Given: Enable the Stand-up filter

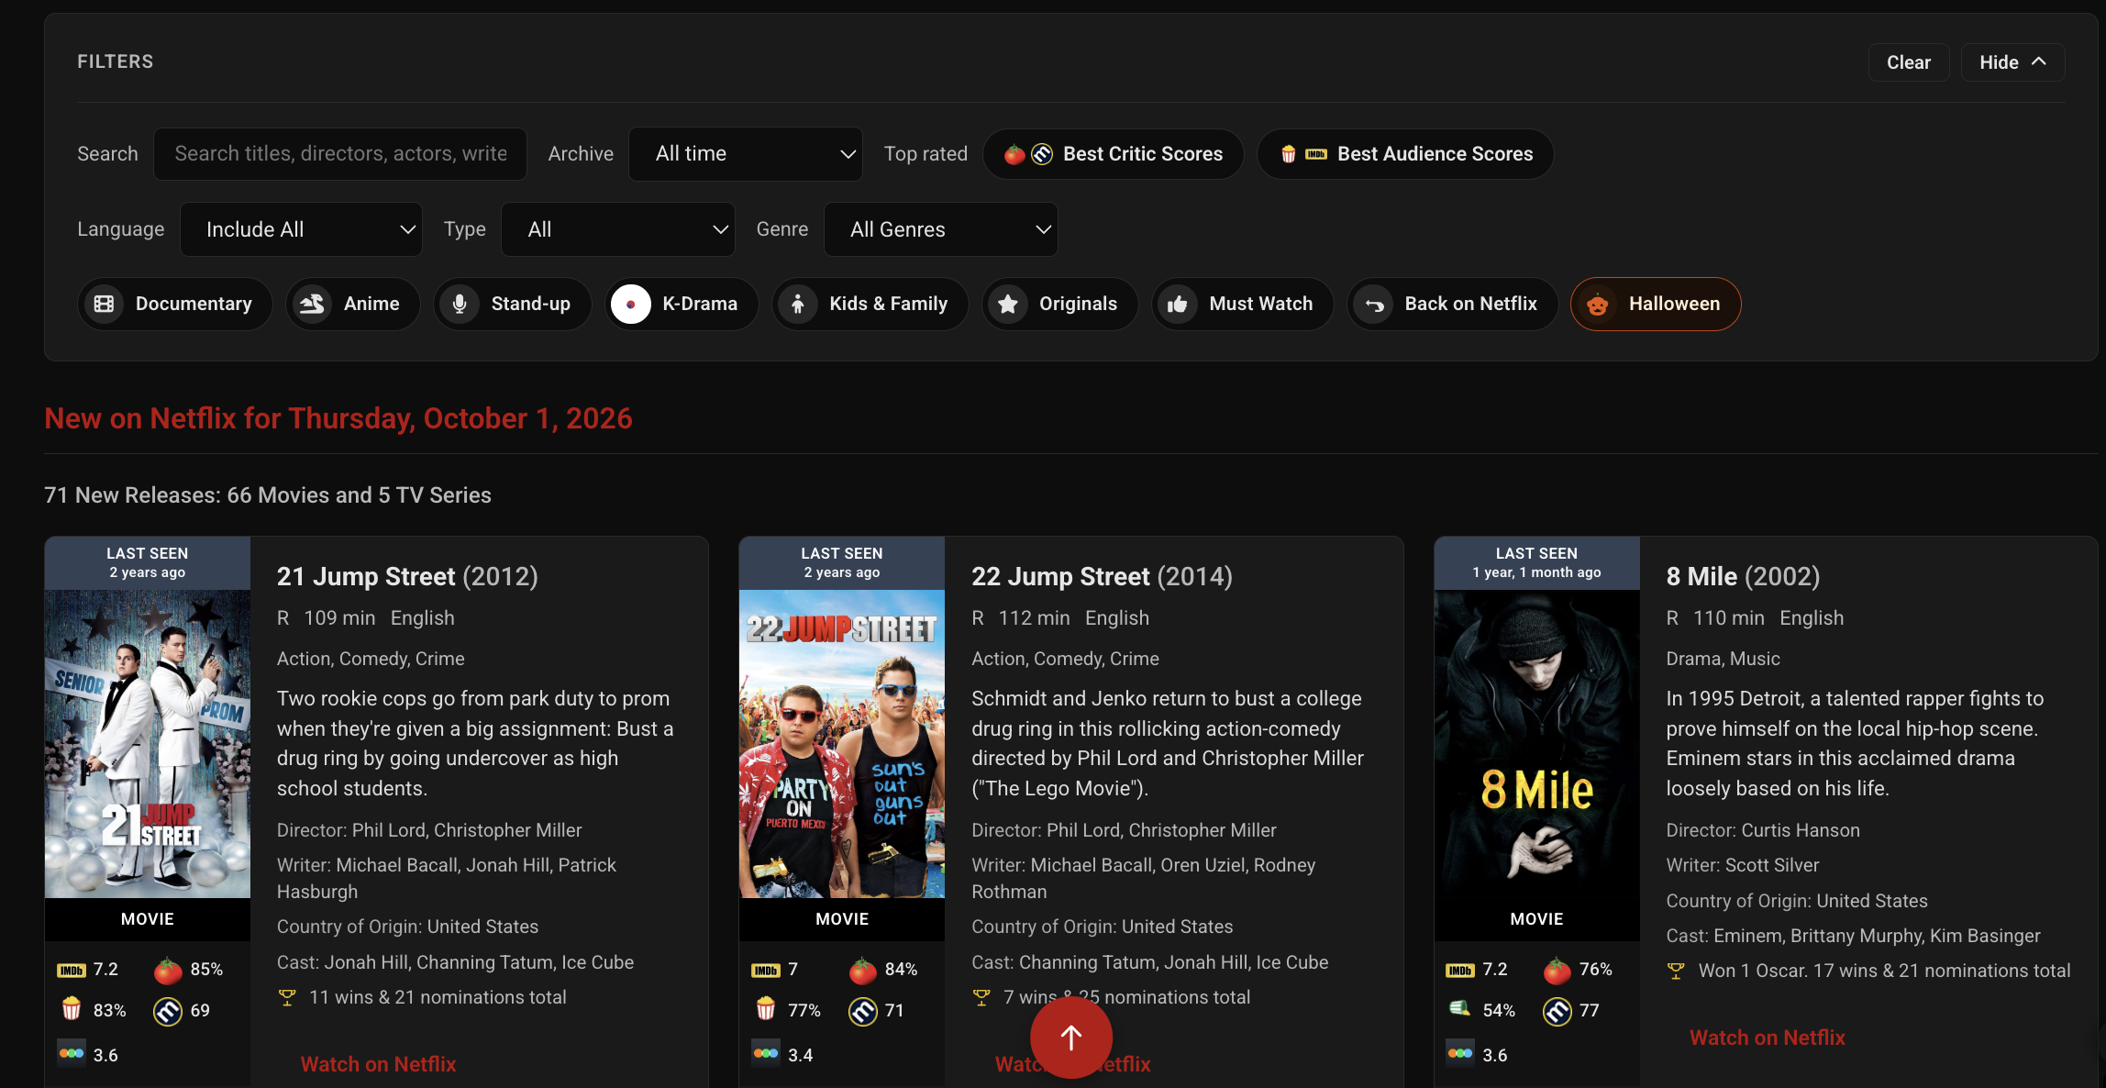Looking at the screenshot, I should pyautogui.click(x=513, y=304).
